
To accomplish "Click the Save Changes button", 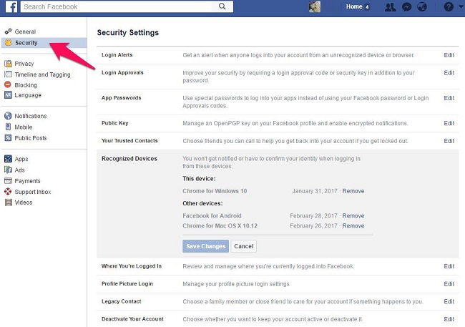I will [x=205, y=246].
